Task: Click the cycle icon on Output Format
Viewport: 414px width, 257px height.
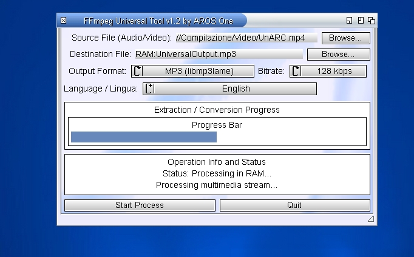Action: (138, 71)
